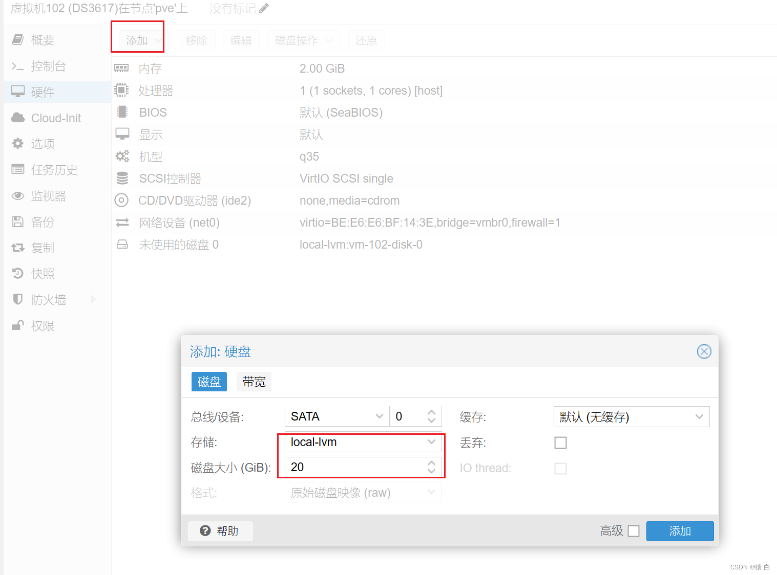The height and width of the screenshot is (575, 777).
Task: Open the 缓存 cache dropdown
Action: [699, 416]
